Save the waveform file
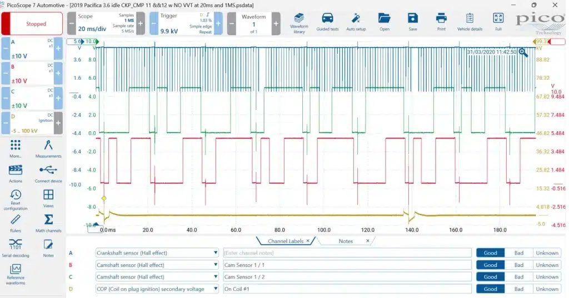This screenshot has width=569, height=298. pos(413,22)
